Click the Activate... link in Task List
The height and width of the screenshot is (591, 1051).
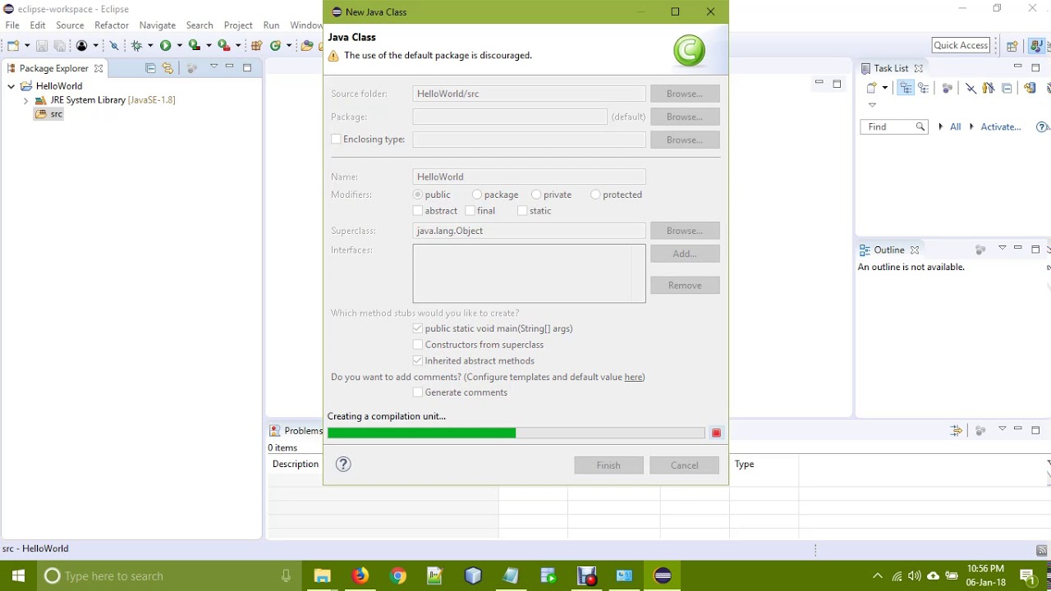click(x=1001, y=127)
